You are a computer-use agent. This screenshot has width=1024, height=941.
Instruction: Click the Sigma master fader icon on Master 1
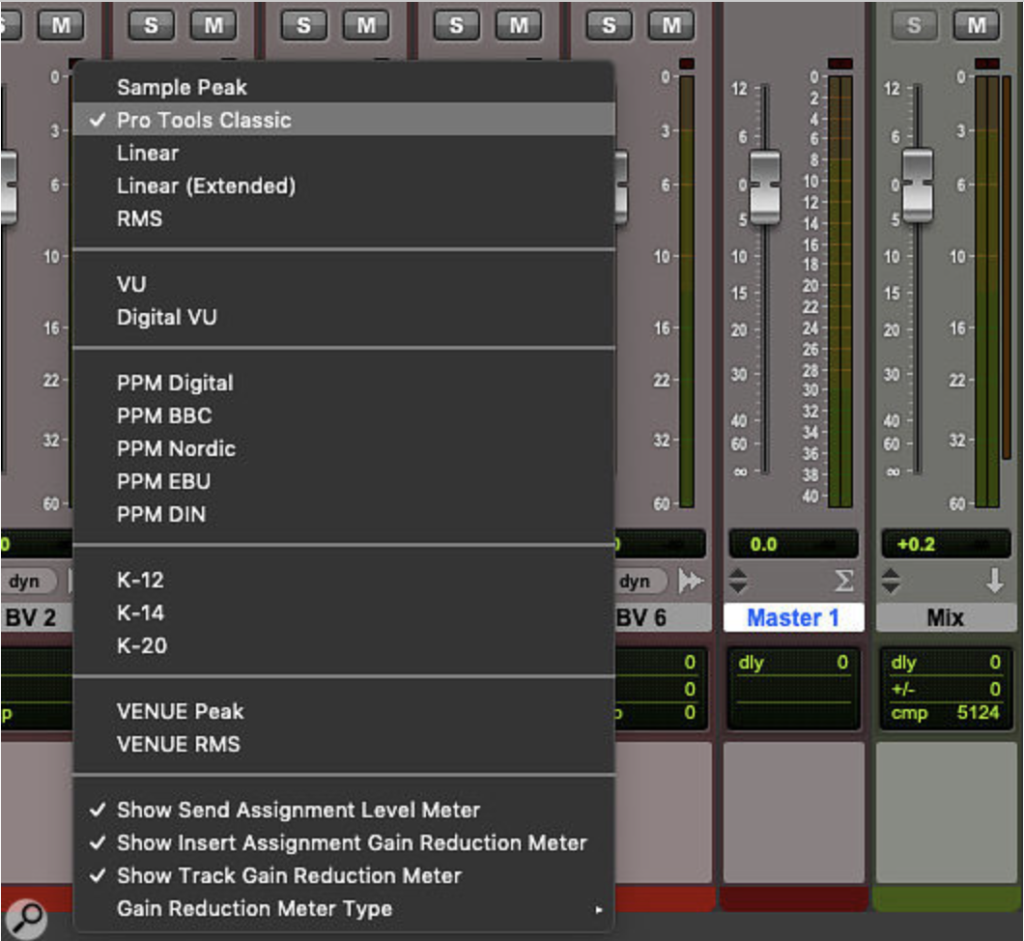843,580
